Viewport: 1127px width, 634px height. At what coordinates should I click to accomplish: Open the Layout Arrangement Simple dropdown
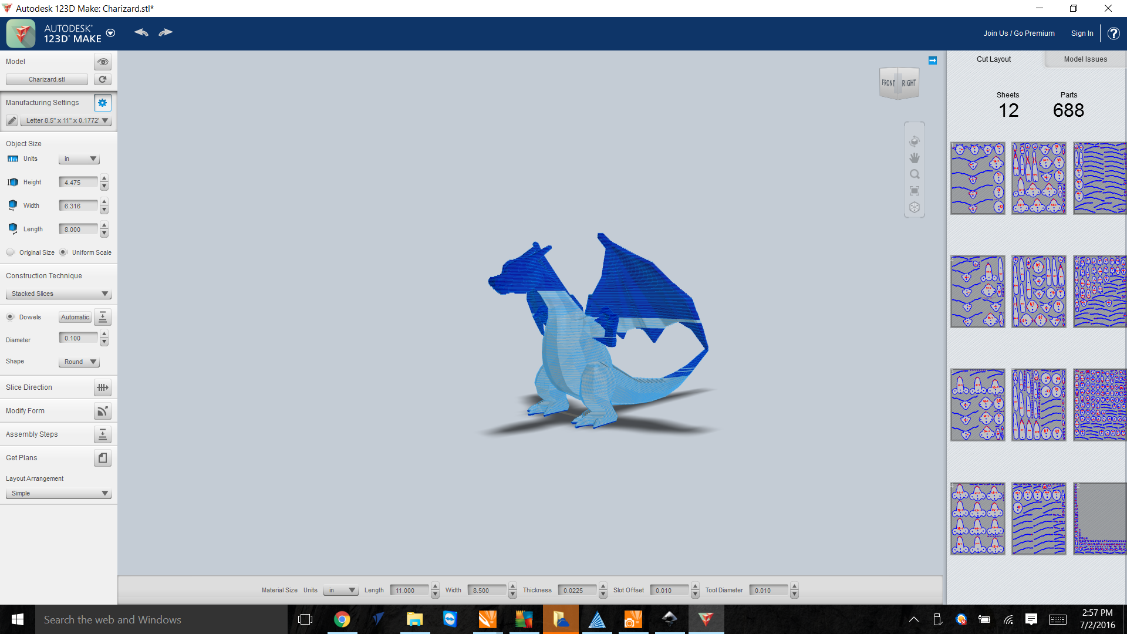pyautogui.click(x=58, y=493)
